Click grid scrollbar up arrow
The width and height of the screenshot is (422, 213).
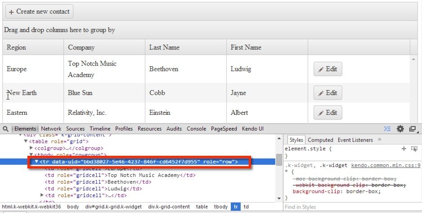(x=413, y=59)
